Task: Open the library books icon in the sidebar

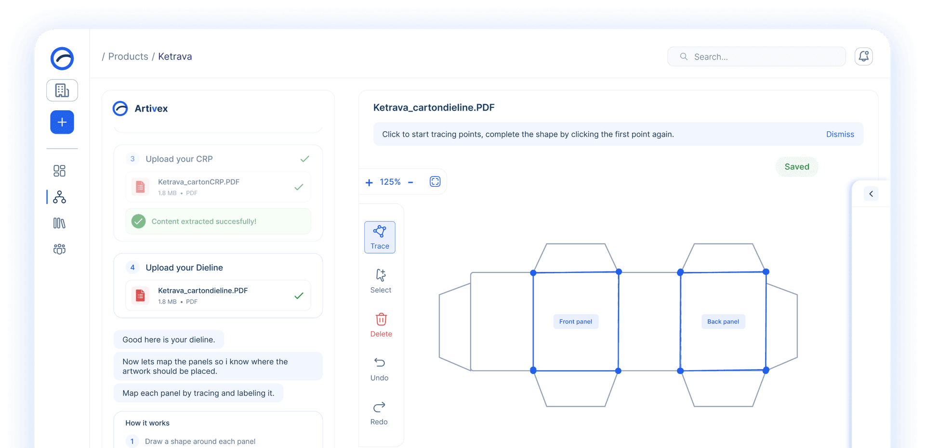Action: 59,223
